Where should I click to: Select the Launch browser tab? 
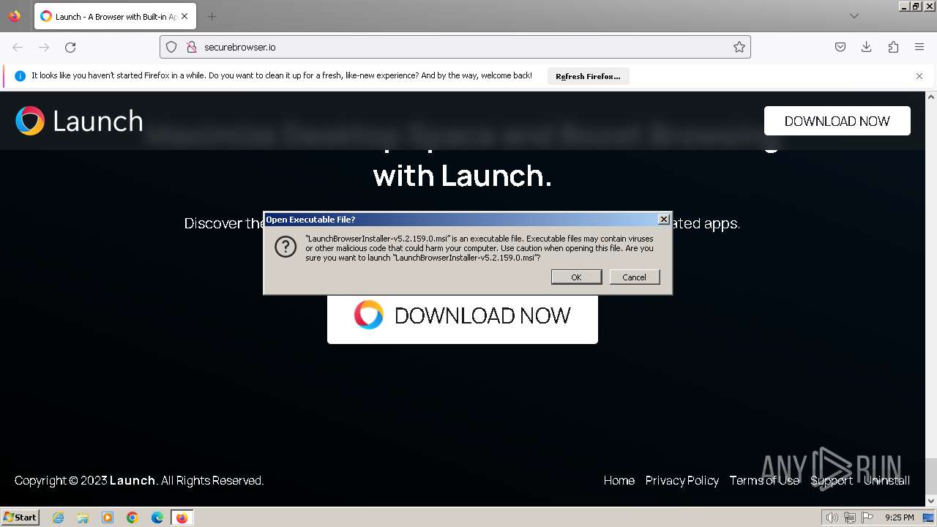pos(115,16)
